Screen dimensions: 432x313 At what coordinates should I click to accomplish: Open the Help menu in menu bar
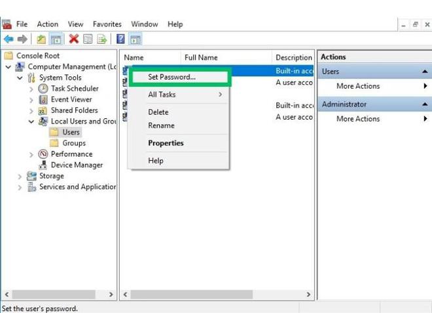(175, 24)
